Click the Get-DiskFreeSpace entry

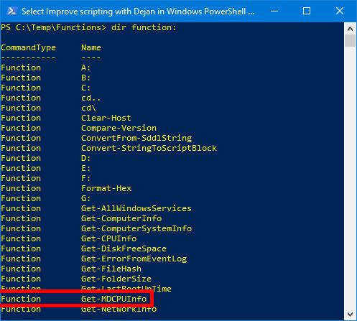click(124, 248)
